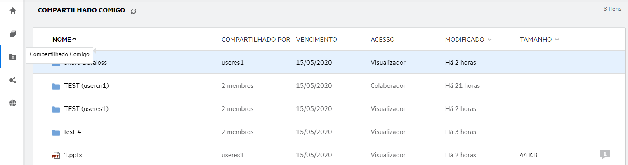Expand the TAMANHO sort chevron
This screenshot has height=165, width=628.
pos(557,40)
